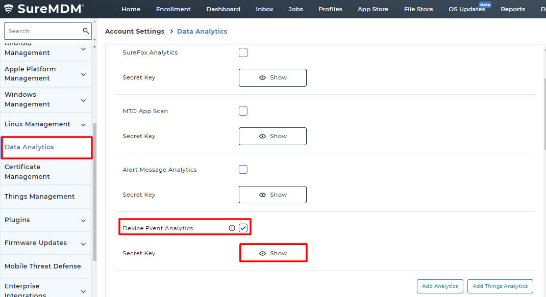Enable the MTD App Scan checkbox
This screenshot has width=546, height=297.
click(243, 111)
